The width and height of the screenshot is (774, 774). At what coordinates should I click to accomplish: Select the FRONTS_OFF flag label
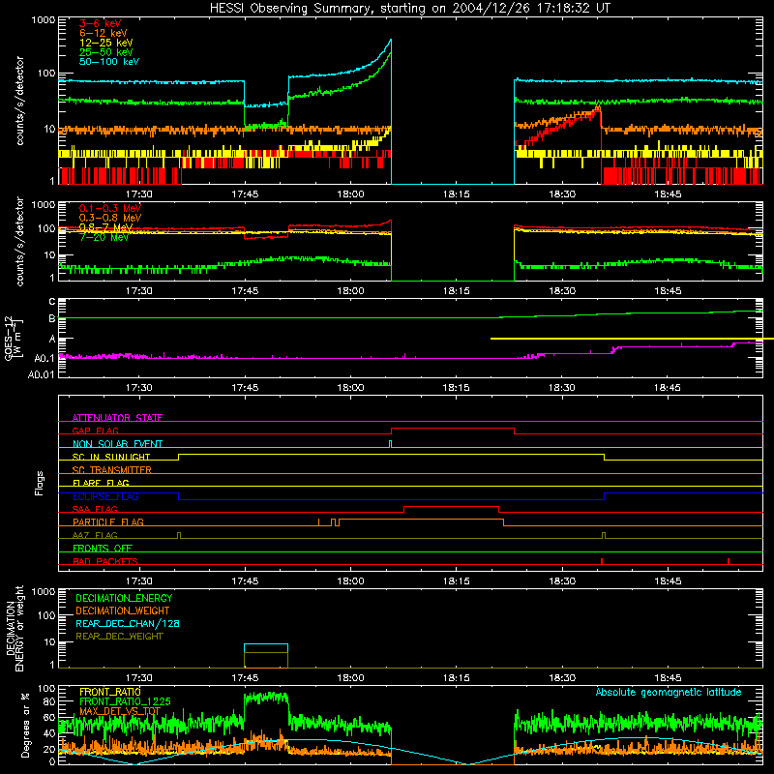pyautogui.click(x=103, y=548)
